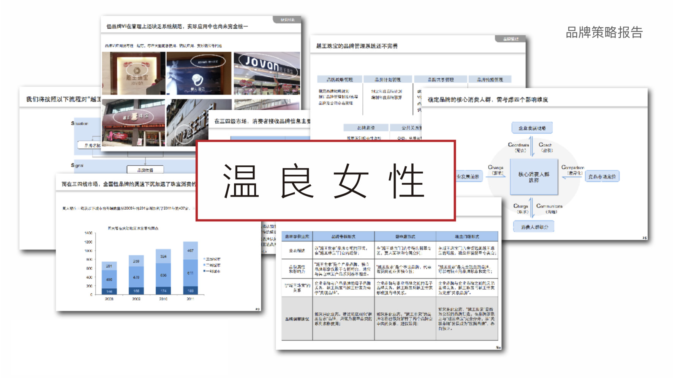
Task: Click the 2011 bar in chart
Action: [190, 268]
